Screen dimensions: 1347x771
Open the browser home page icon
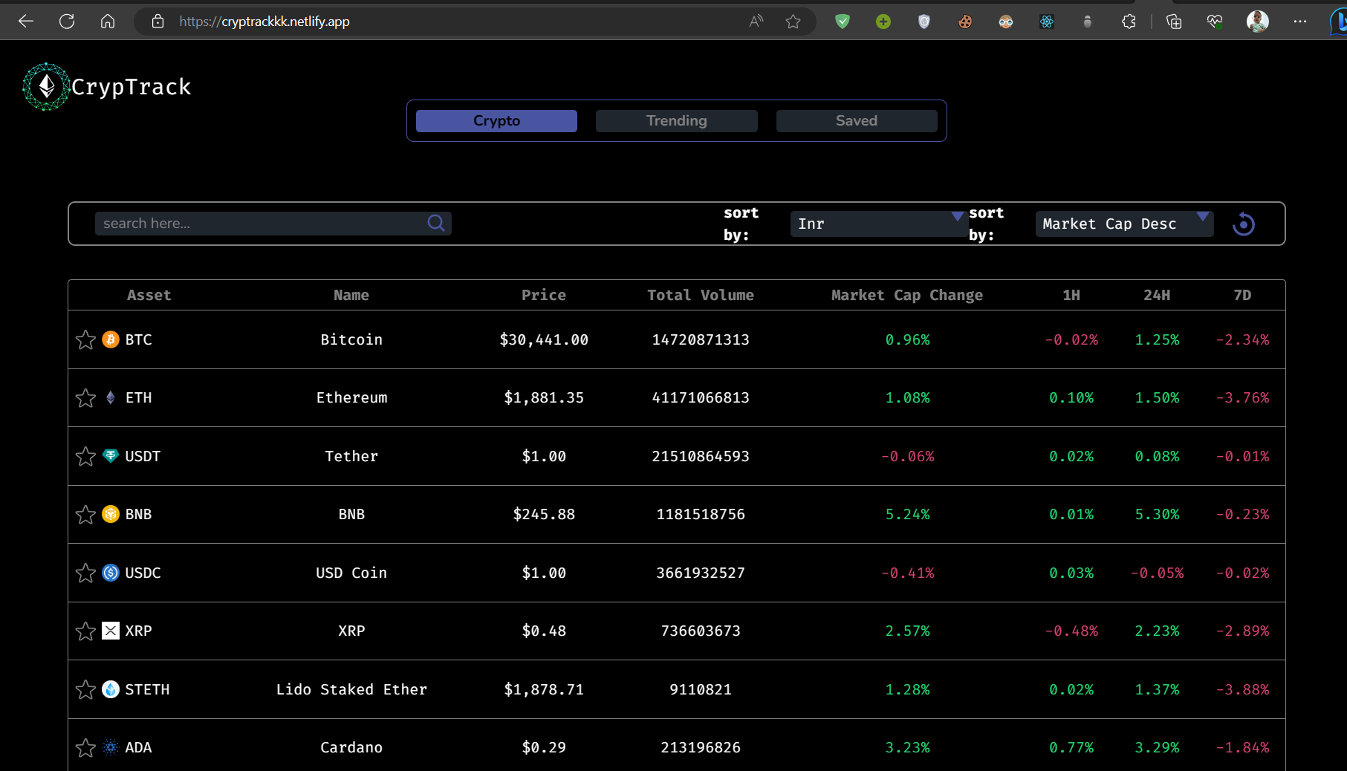108,22
